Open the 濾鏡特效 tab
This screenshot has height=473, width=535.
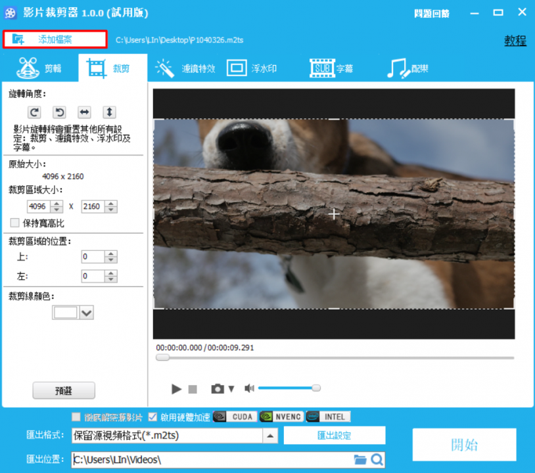click(185, 68)
